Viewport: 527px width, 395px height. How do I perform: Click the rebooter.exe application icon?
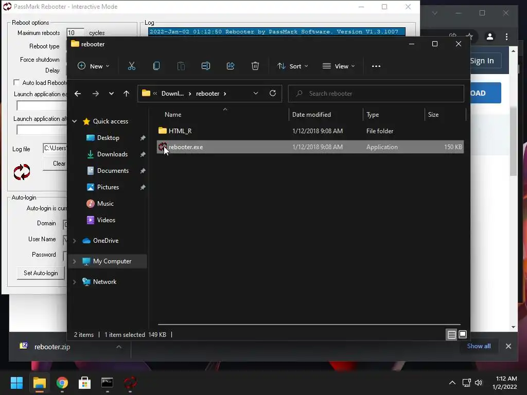pos(162,147)
